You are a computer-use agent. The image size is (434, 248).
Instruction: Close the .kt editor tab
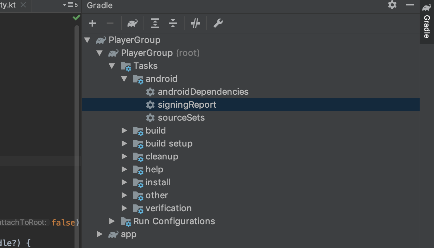click(x=23, y=5)
